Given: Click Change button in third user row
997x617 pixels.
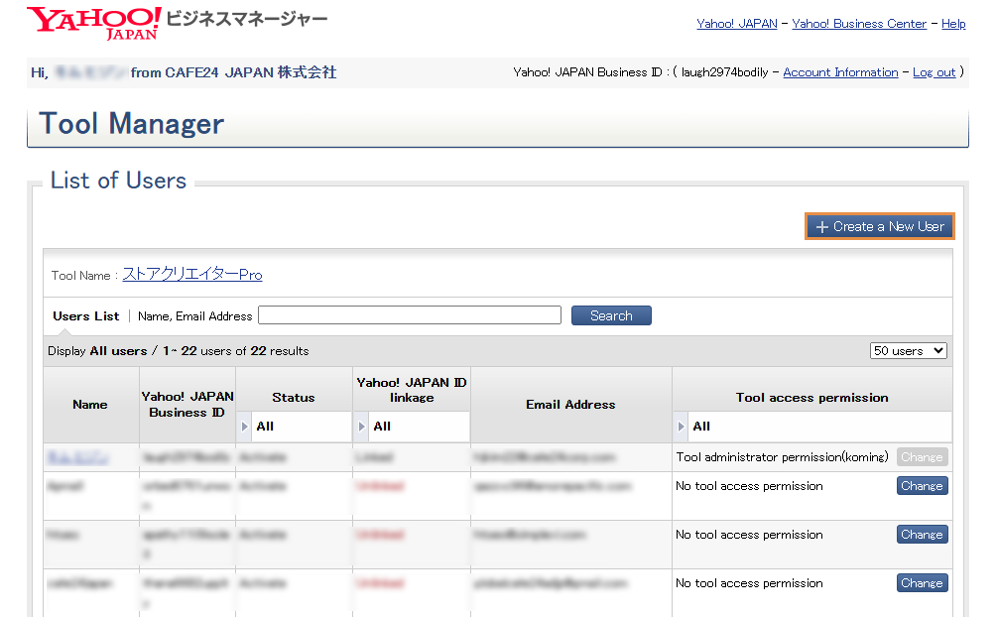Looking at the screenshot, I should 922,535.
